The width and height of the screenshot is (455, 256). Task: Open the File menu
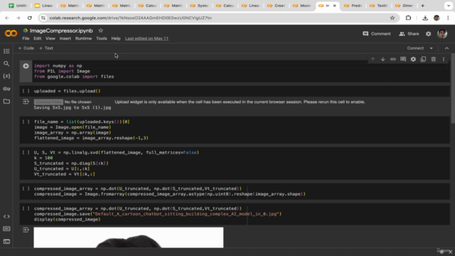(x=26, y=38)
